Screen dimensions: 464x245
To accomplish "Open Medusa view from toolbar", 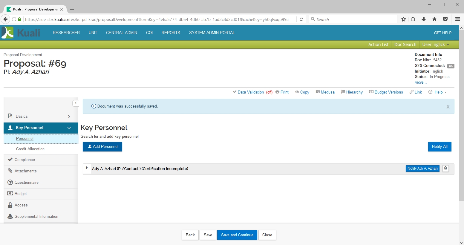I will pyautogui.click(x=325, y=92).
